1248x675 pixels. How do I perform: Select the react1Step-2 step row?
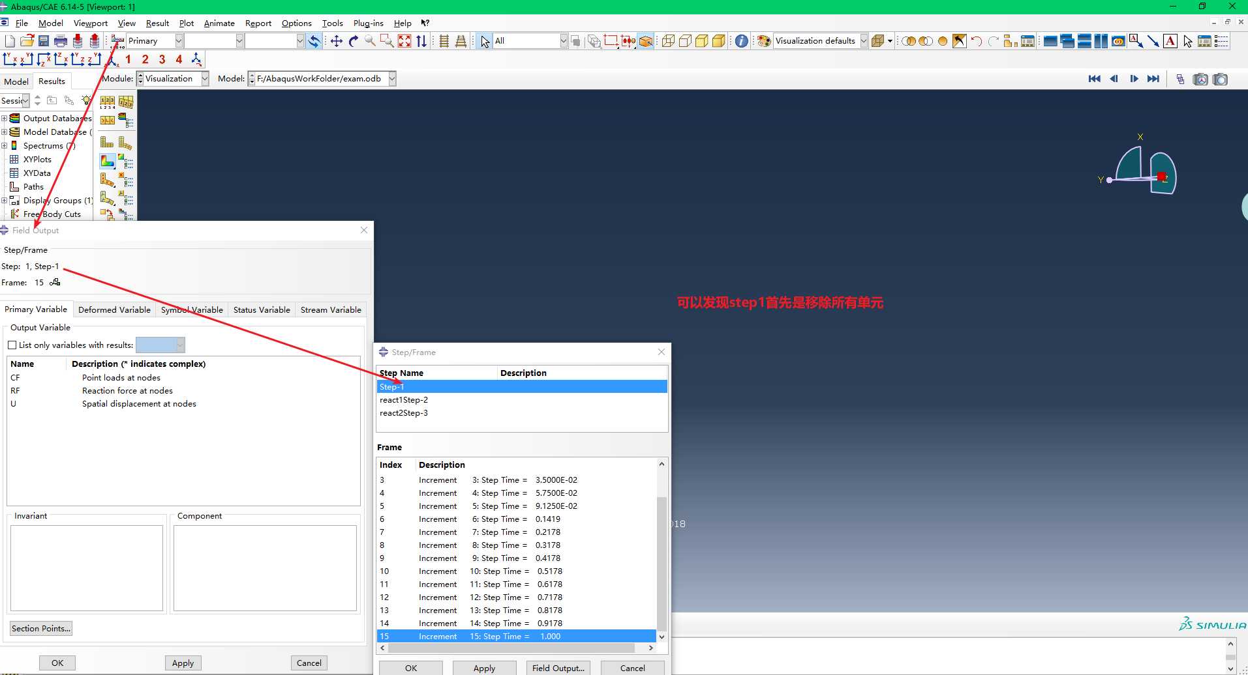[x=522, y=399]
